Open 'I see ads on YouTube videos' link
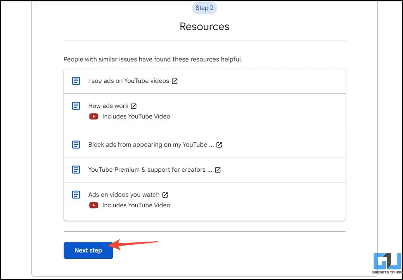This screenshot has height=280, width=403. click(x=128, y=81)
